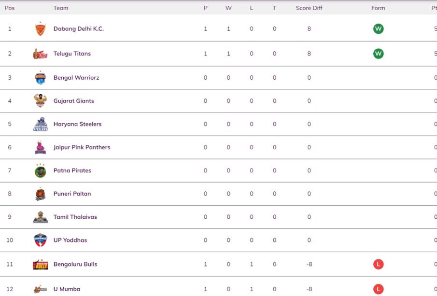The image size is (437, 296).
Task: Click the UP Yoddhas team logo
Action: pos(41,240)
